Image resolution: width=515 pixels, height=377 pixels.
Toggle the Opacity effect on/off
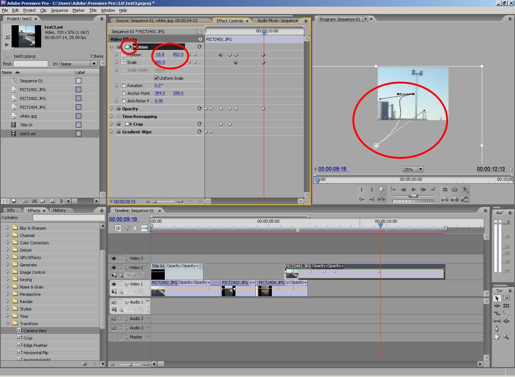click(x=118, y=109)
